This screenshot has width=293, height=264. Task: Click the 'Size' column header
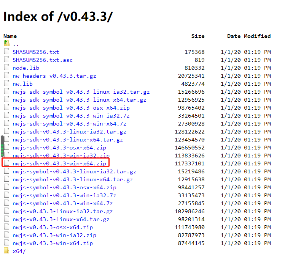[198, 36]
